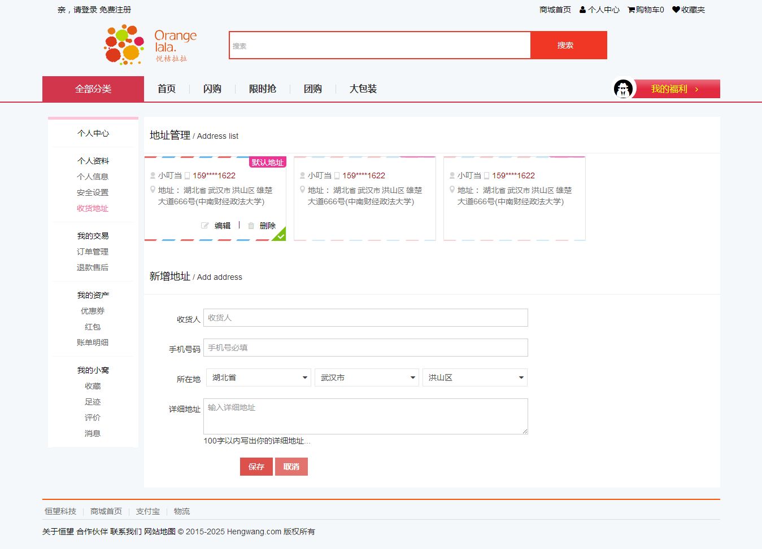This screenshot has height=549, width=762.
Task: Click the person icon in second address card
Action: pos(302,175)
